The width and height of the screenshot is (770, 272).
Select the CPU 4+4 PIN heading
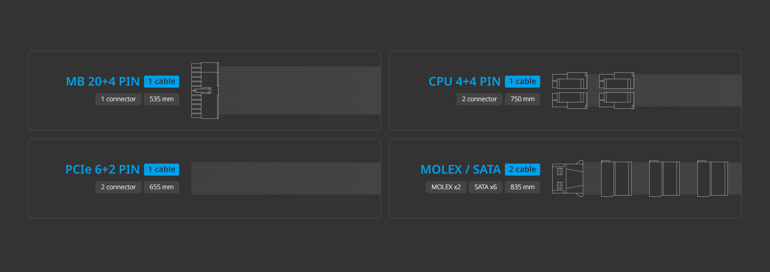[x=464, y=82]
